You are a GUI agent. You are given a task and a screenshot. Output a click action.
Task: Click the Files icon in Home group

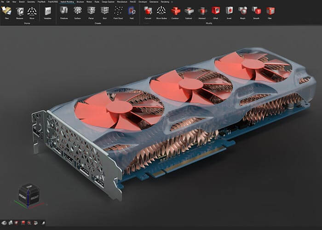(6, 11)
